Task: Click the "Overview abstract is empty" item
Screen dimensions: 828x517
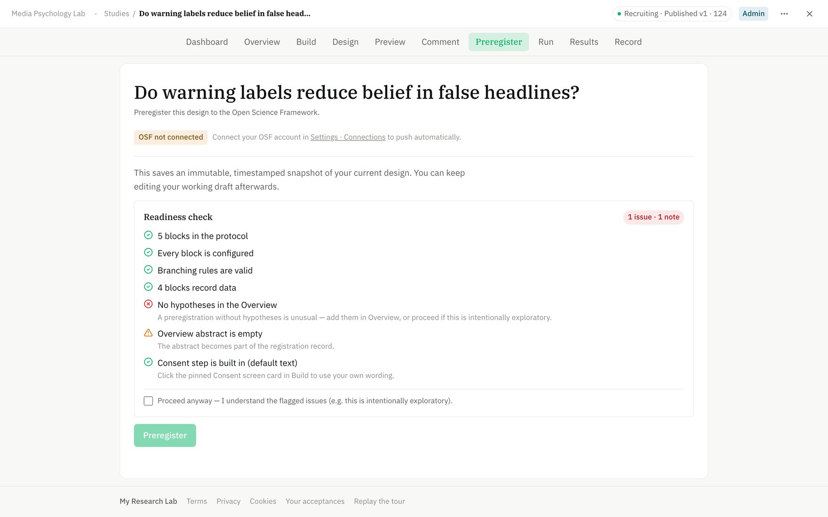Action: (x=210, y=334)
